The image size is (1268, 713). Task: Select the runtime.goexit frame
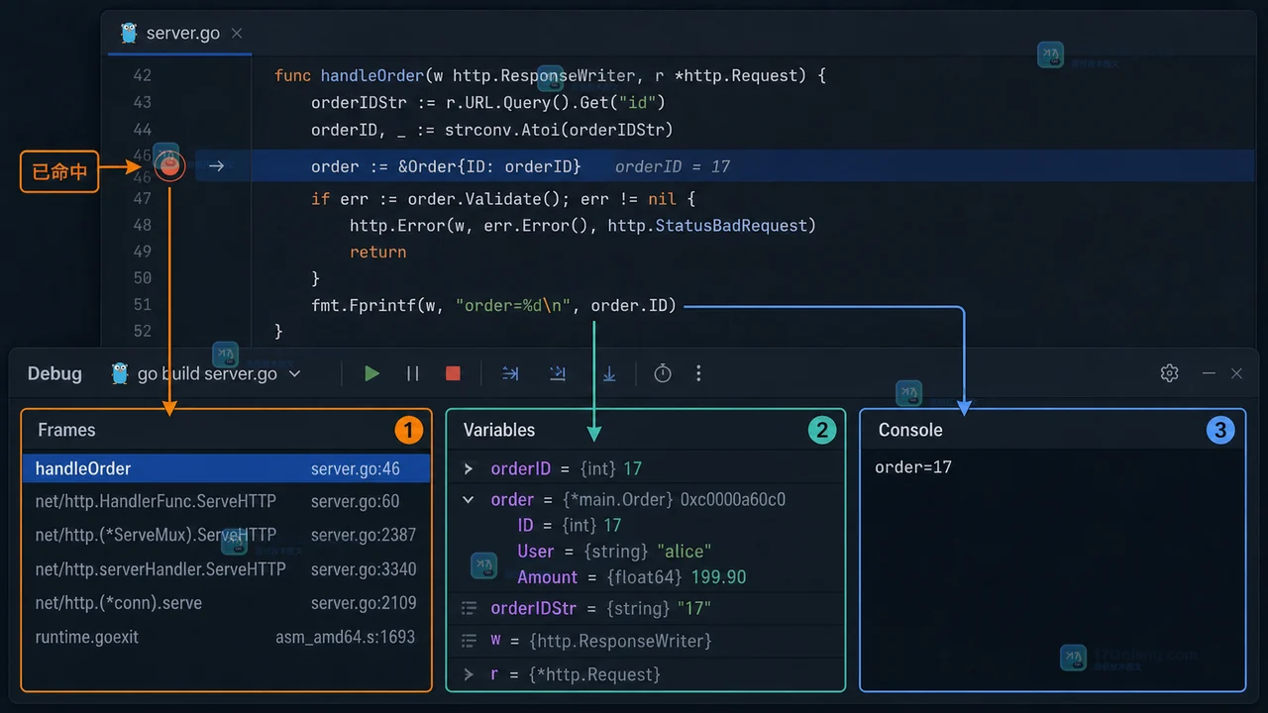[226, 637]
